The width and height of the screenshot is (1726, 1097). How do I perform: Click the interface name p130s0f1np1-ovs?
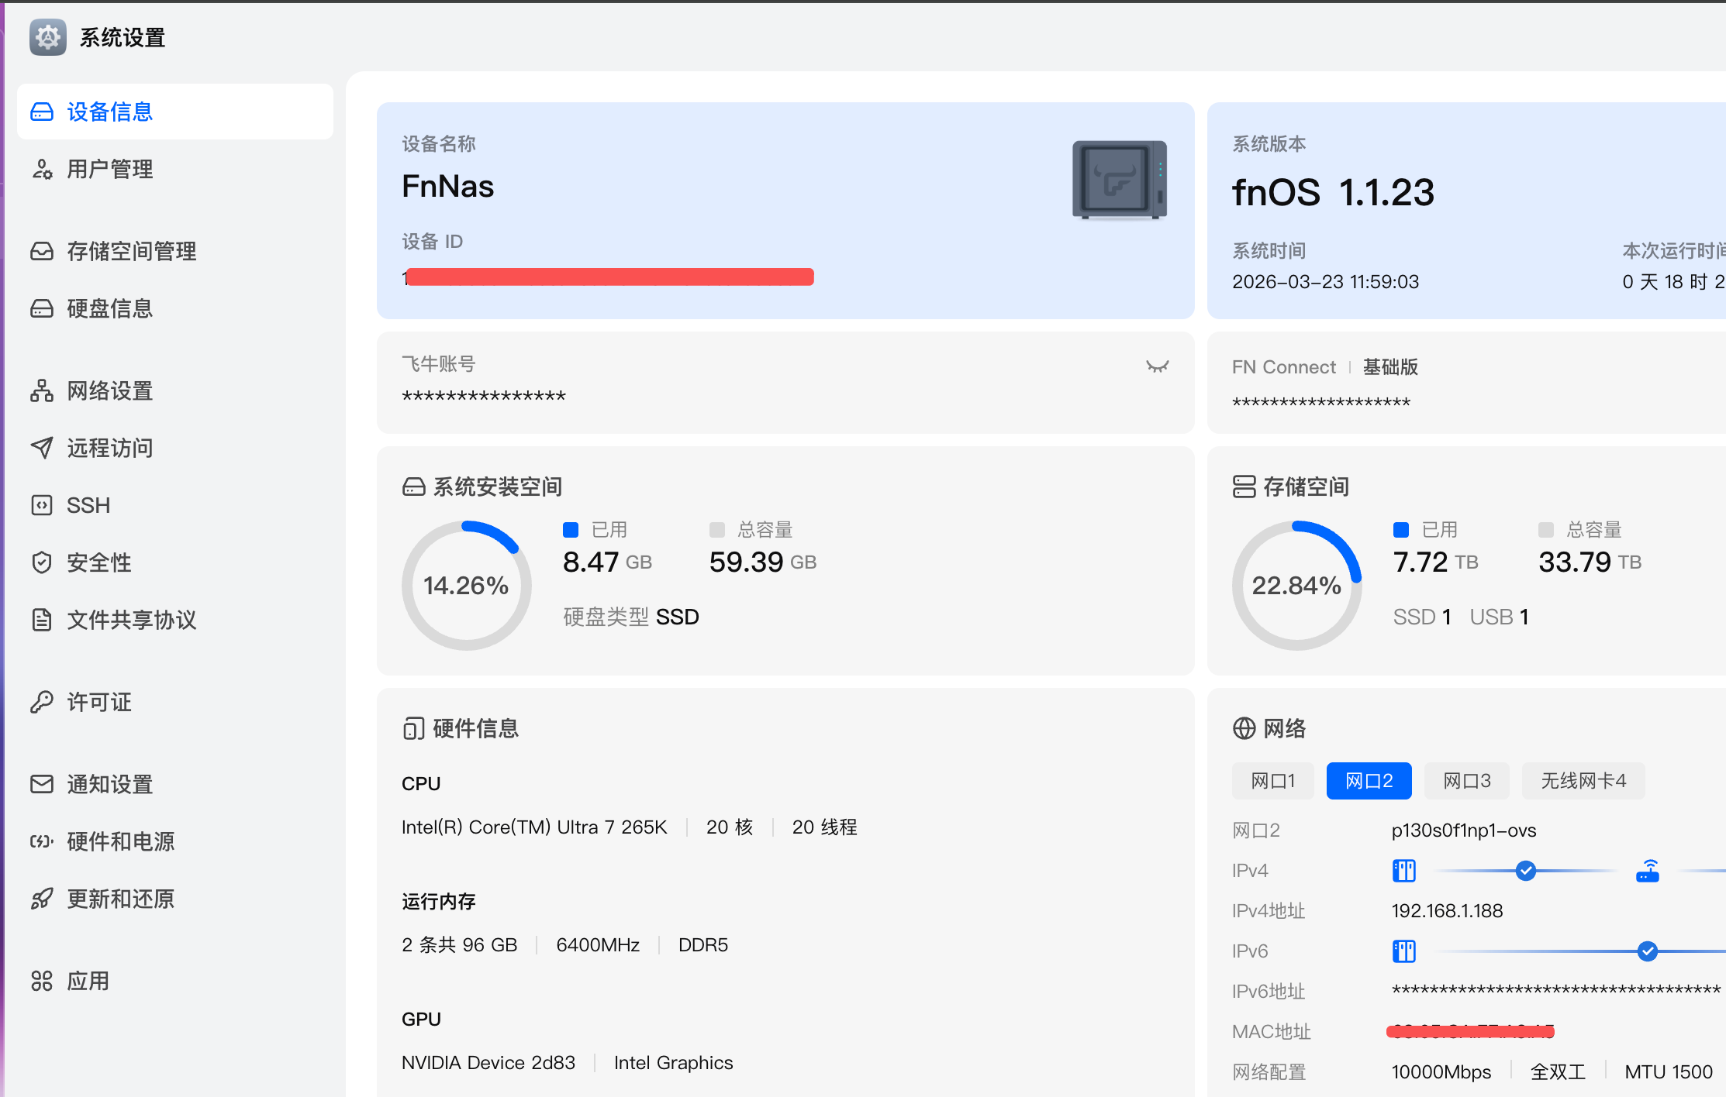[1464, 830]
